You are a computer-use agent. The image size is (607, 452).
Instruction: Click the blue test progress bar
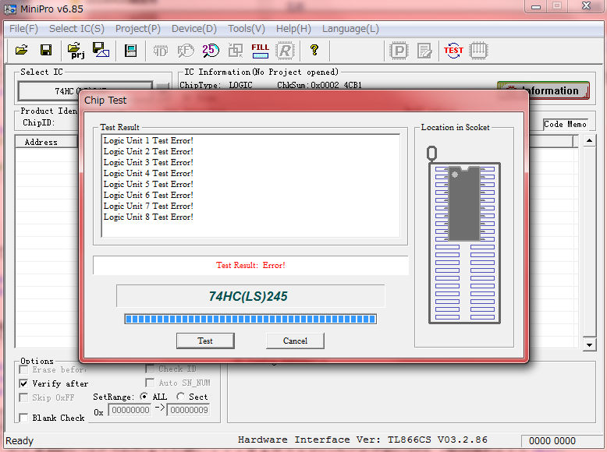click(250, 319)
